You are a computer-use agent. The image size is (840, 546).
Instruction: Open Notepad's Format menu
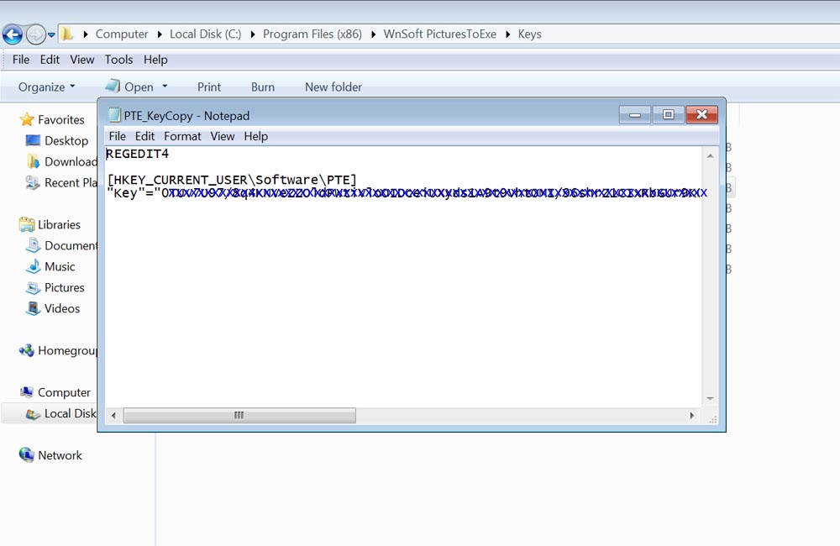[x=182, y=136]
